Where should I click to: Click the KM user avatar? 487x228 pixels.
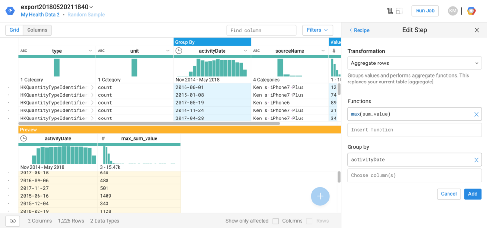(453, 11)
